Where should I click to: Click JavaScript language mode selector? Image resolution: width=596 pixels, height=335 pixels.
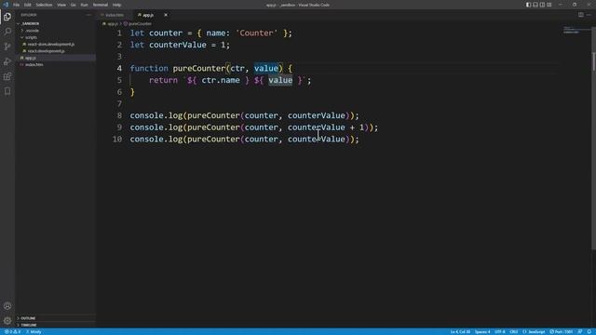click(534, 332)
